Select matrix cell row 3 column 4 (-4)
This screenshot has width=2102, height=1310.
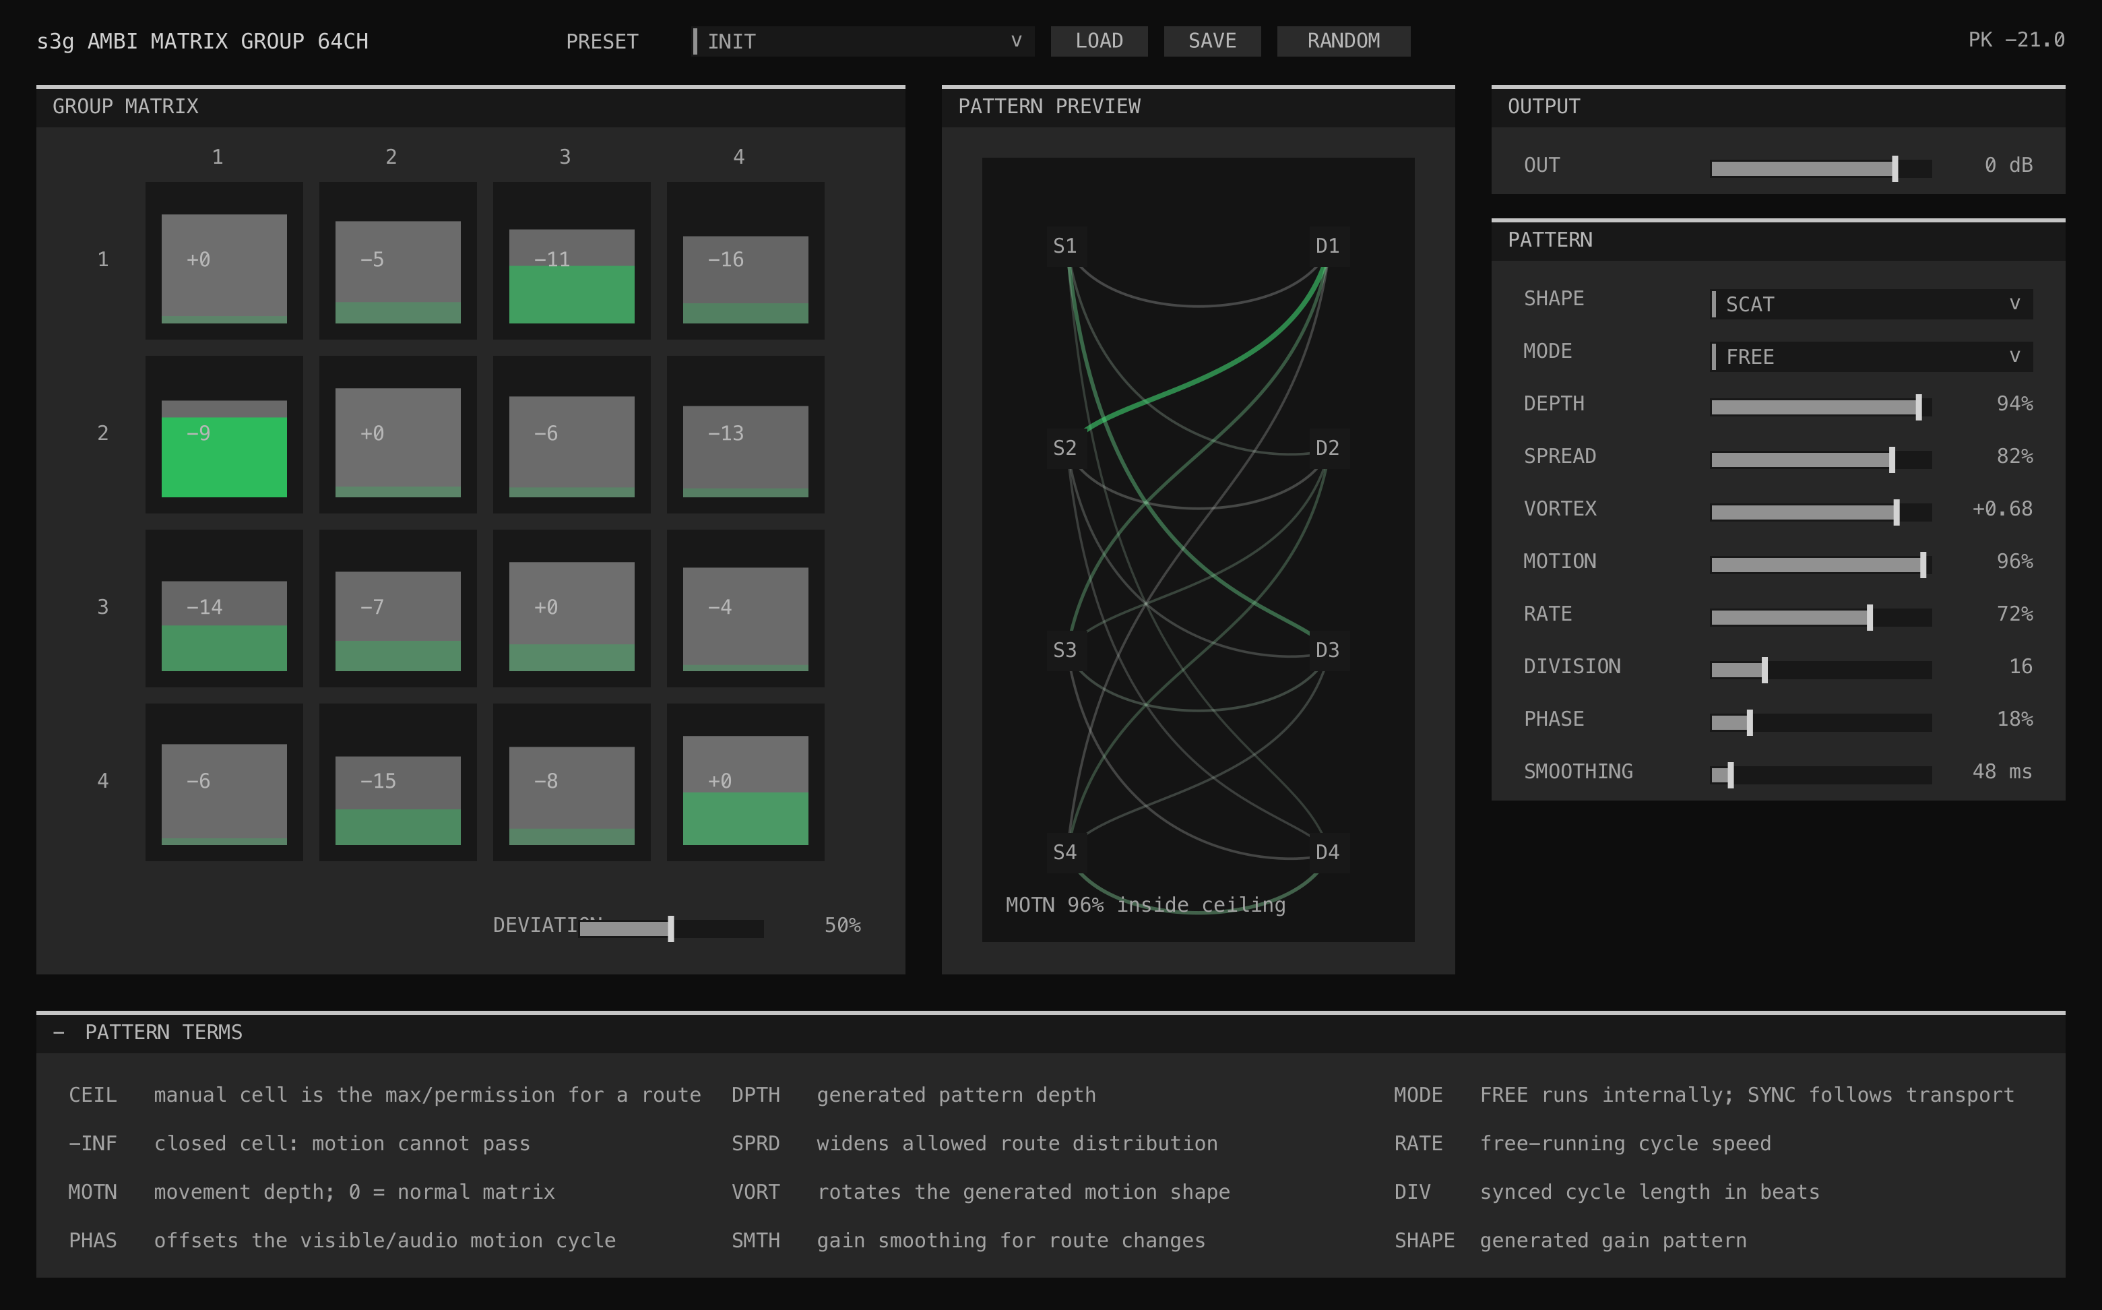click(x=746, y=609)
